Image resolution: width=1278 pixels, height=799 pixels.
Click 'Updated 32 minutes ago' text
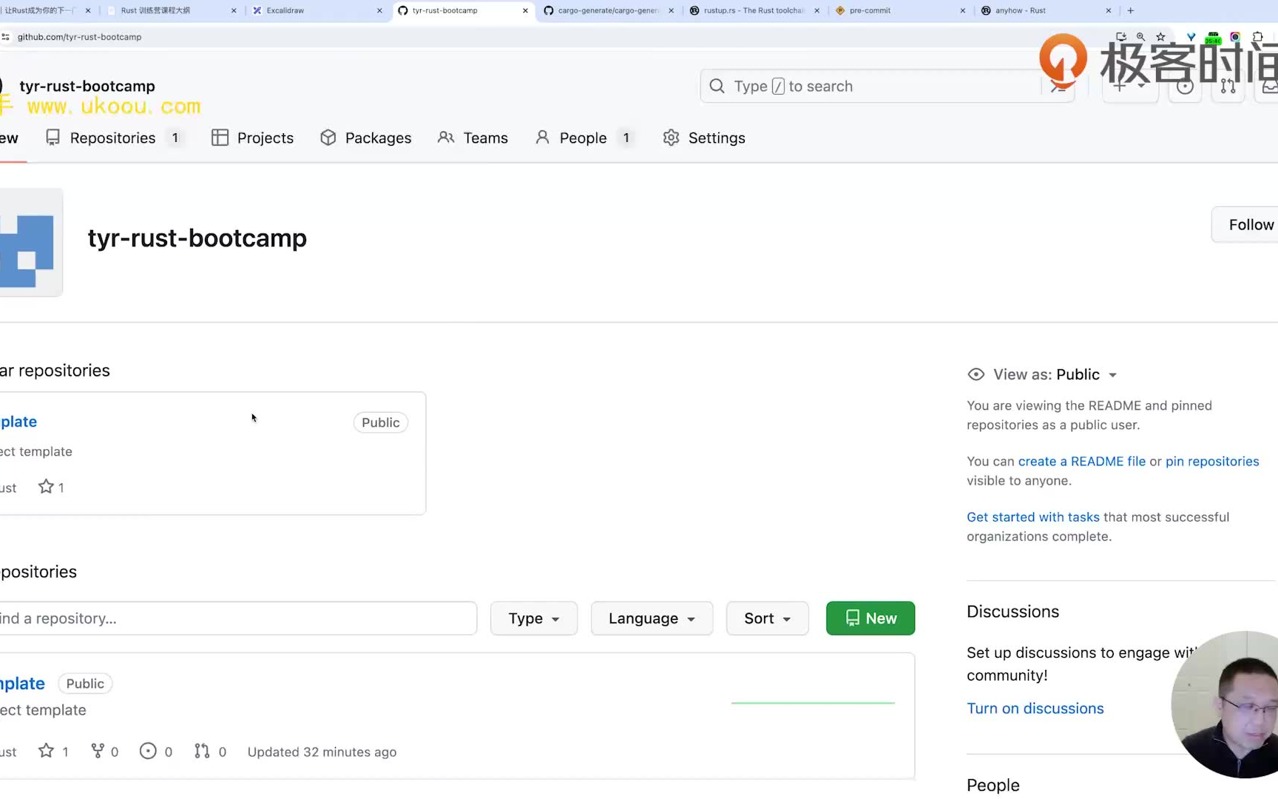322,752
